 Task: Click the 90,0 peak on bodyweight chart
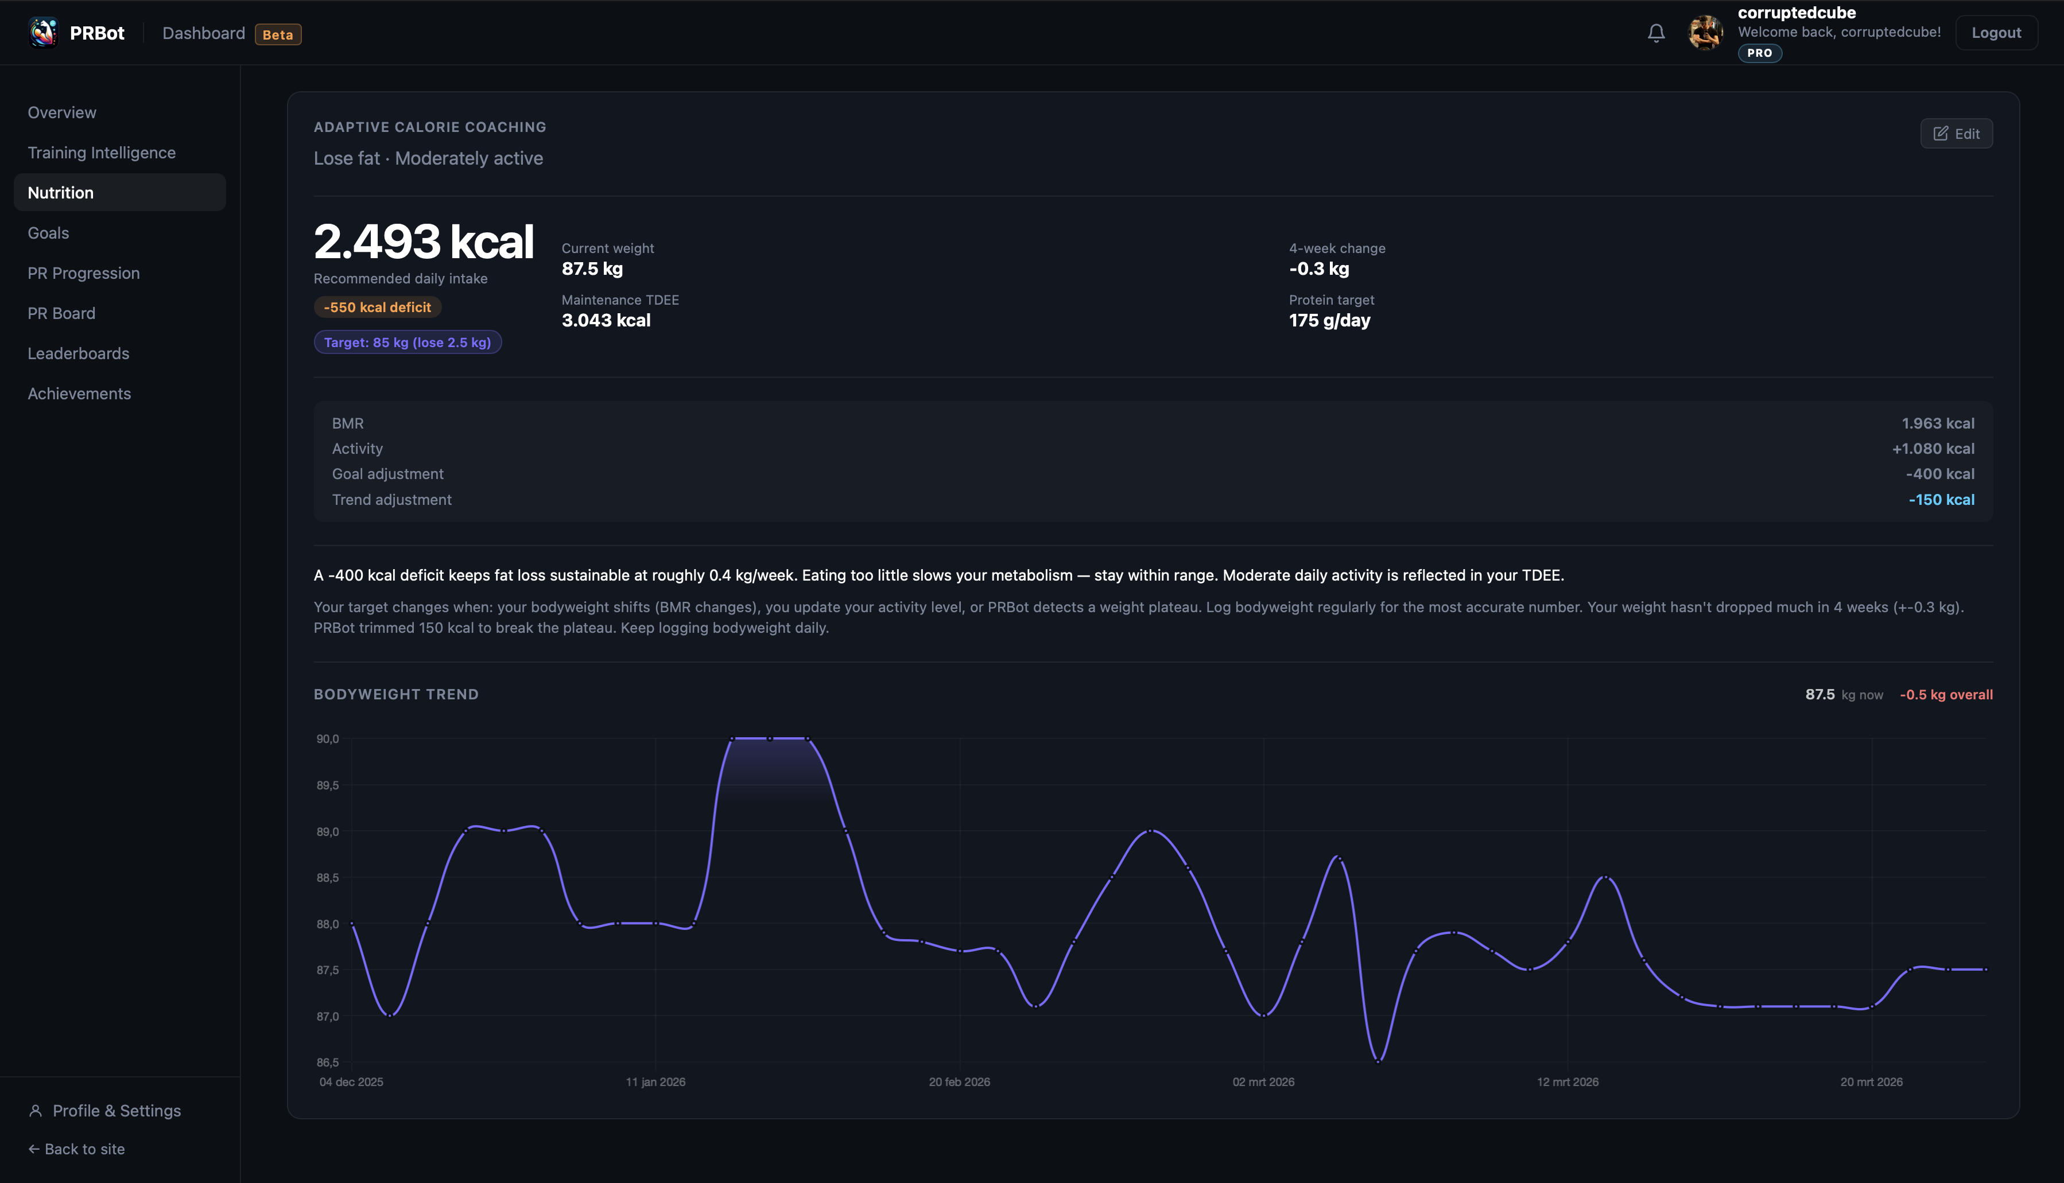[770, 738]
